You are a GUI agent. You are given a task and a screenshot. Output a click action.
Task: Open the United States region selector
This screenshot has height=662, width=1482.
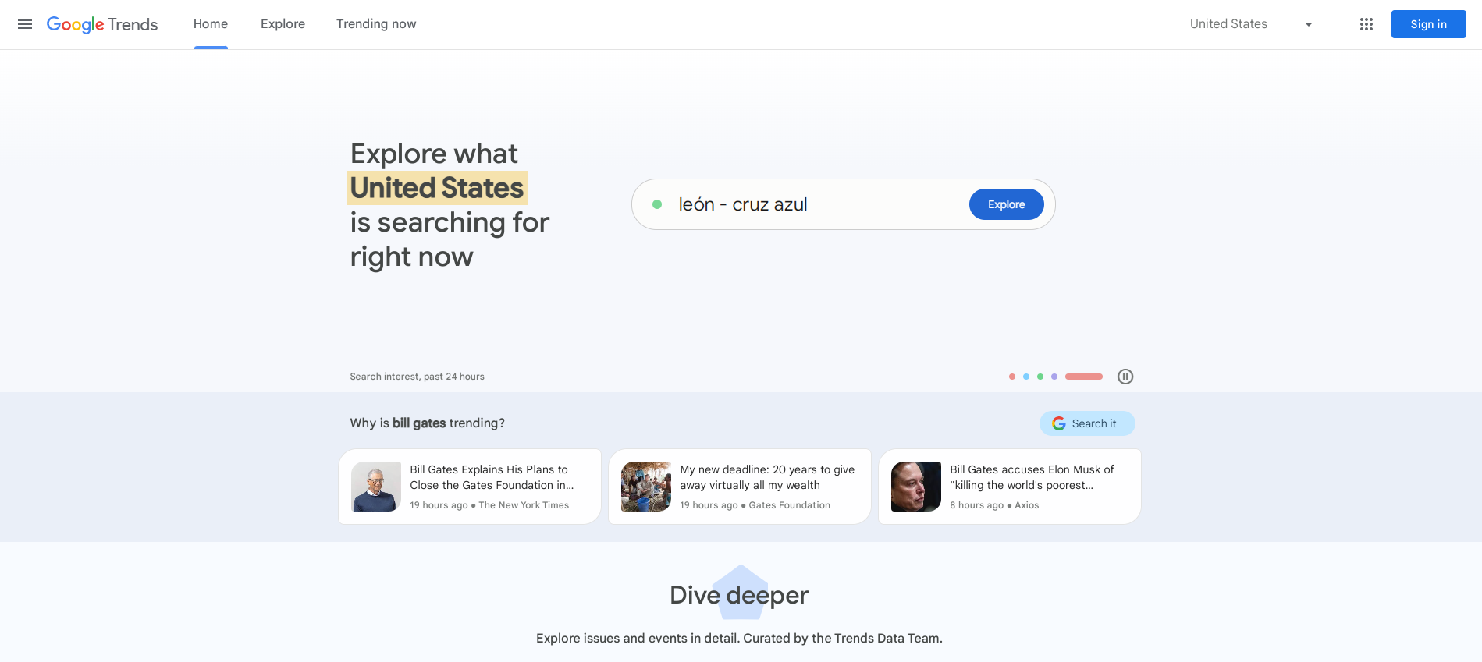pyautogui.click(x=1252, y=24)
